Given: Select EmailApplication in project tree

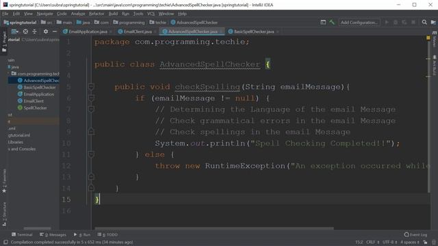Looking at the screenshot, I should point(38,94).
